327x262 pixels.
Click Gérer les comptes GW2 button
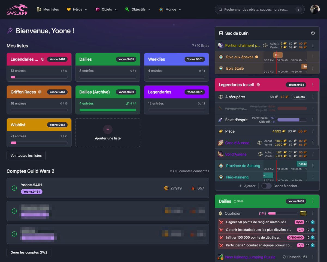[x=29, y=252]
